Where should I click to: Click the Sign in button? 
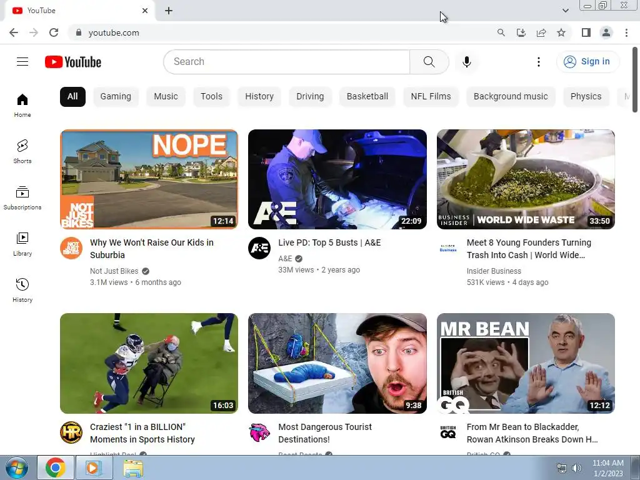(587, 62)
